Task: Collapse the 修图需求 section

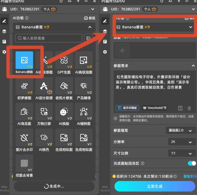Action: coord(193,66)
